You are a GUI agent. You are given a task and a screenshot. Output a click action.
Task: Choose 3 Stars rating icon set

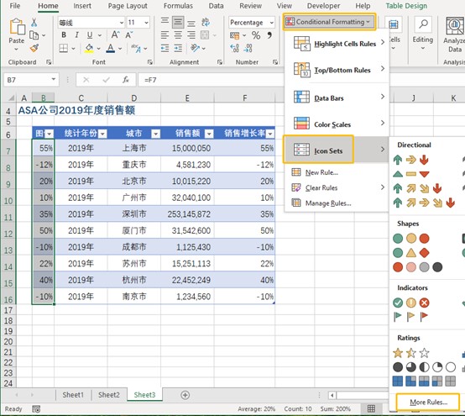click(411, 353)
